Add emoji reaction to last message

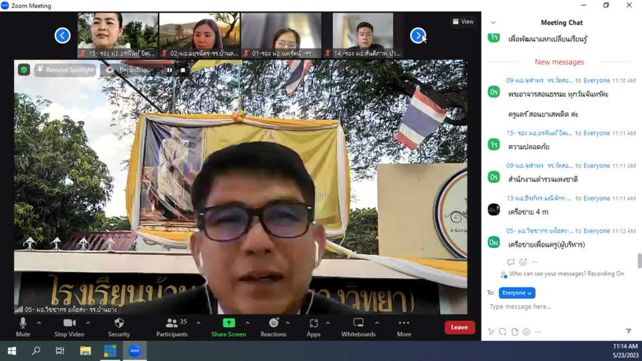(x=523, y=262)
